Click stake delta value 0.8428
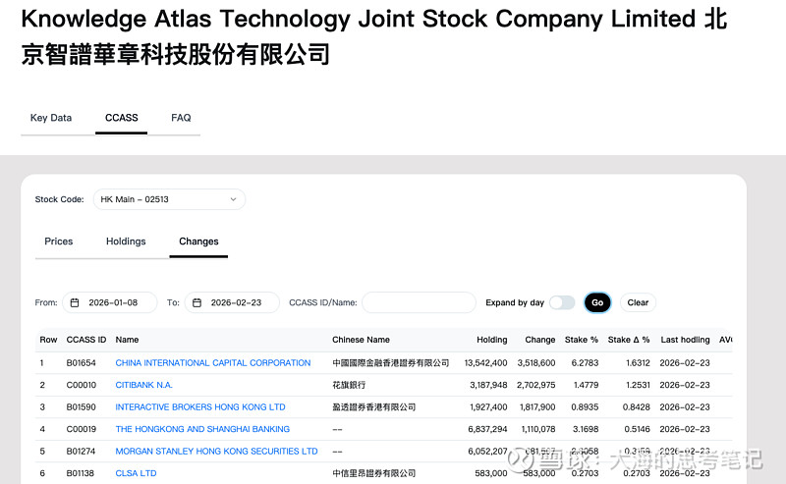The image size is (786, 484). tap(636, 406)
